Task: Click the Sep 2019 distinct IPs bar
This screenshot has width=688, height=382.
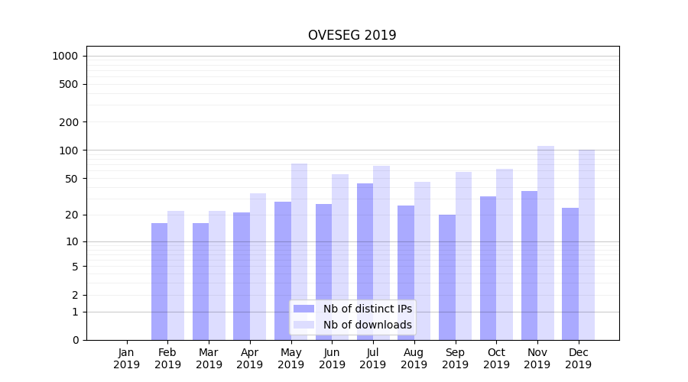Action: tap(447, 277)
